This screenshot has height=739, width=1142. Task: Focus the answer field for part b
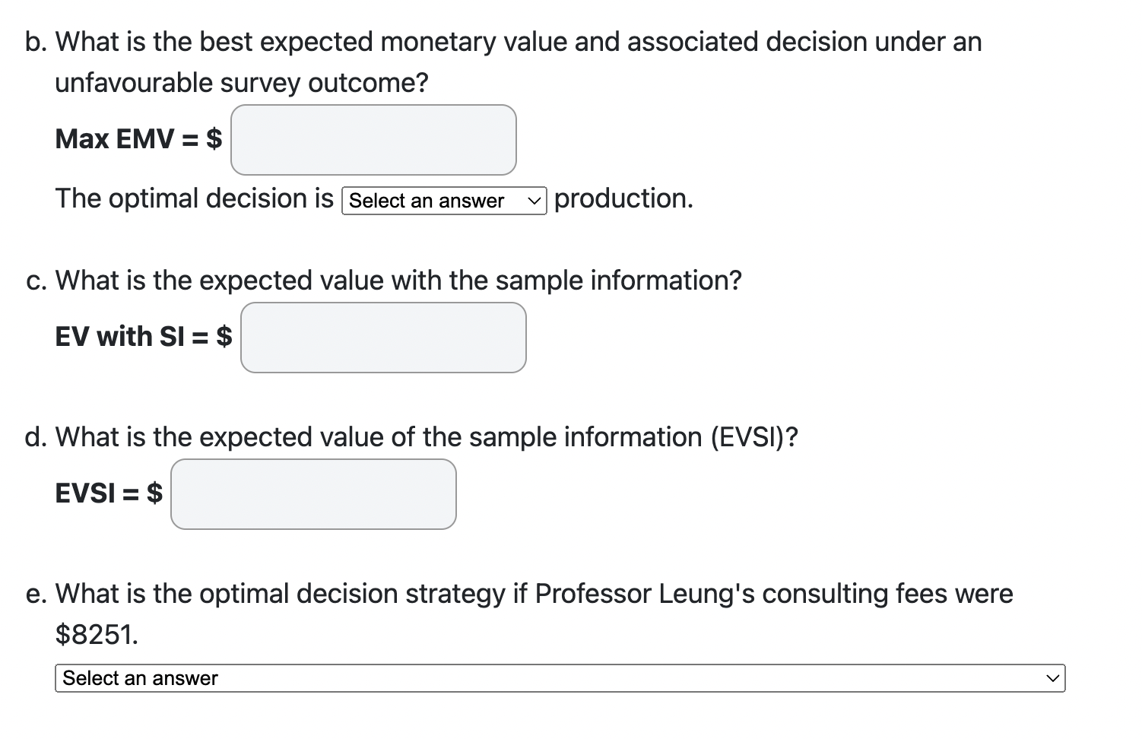(373, 140)
